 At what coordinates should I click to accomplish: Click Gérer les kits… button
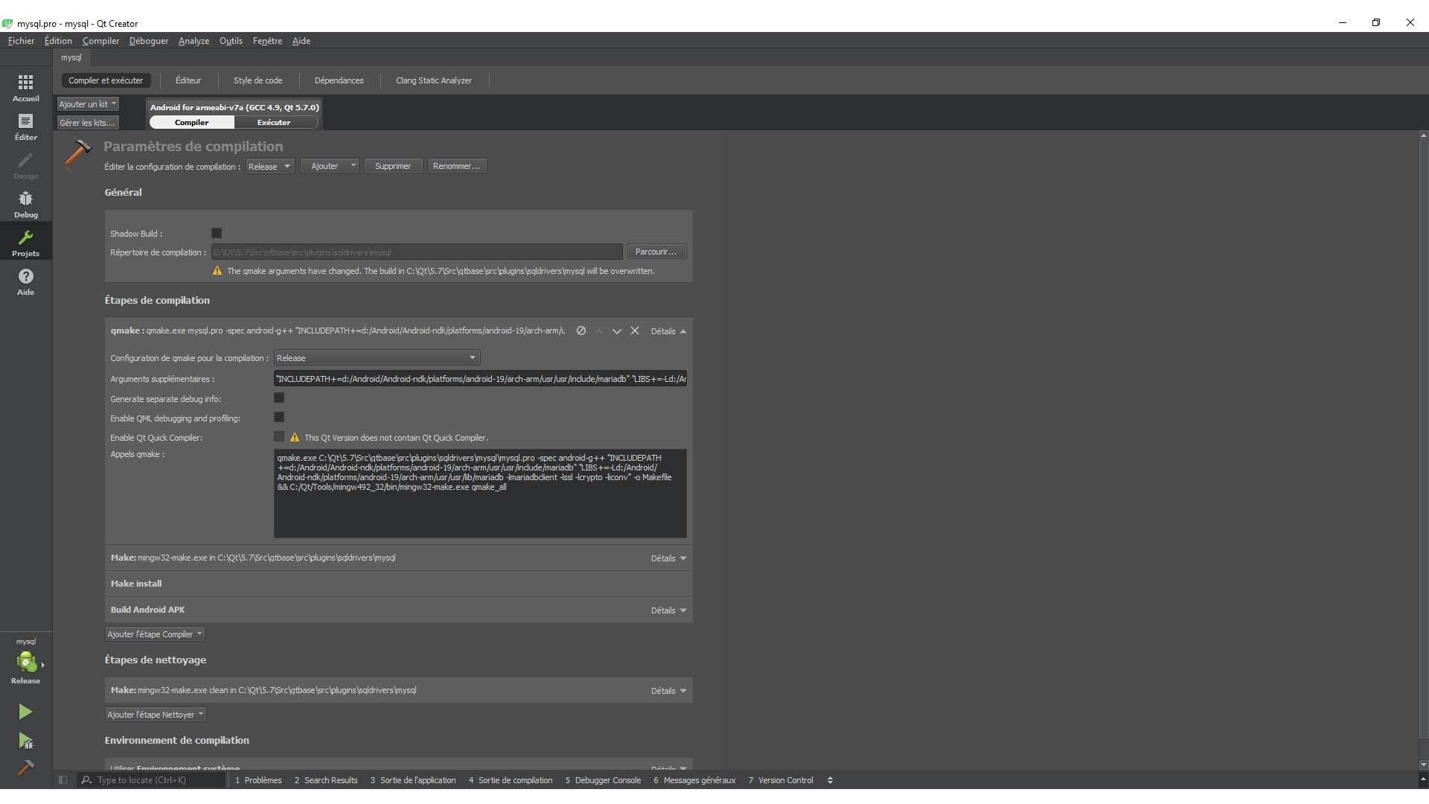coord(88,123)
